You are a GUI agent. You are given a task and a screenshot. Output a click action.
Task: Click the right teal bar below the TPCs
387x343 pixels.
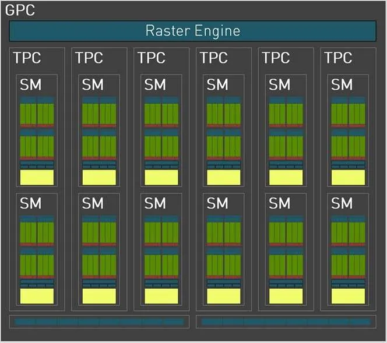[x=286, y=321]
